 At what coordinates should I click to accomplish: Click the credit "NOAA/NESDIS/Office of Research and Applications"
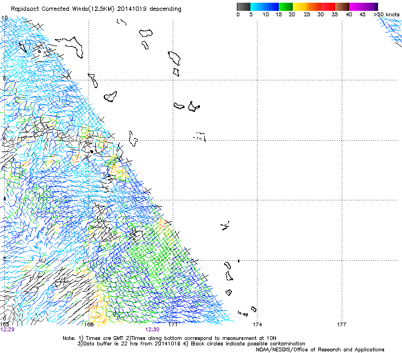click(x=320, y=350)
